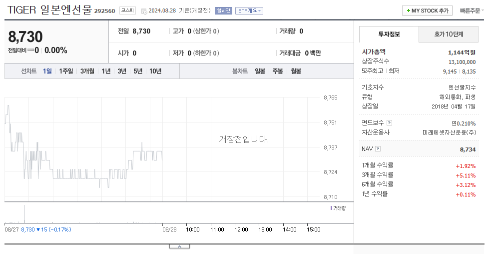Click the 개장전입니다. chart message
The image size is (488, 254).
coord(244,139)
